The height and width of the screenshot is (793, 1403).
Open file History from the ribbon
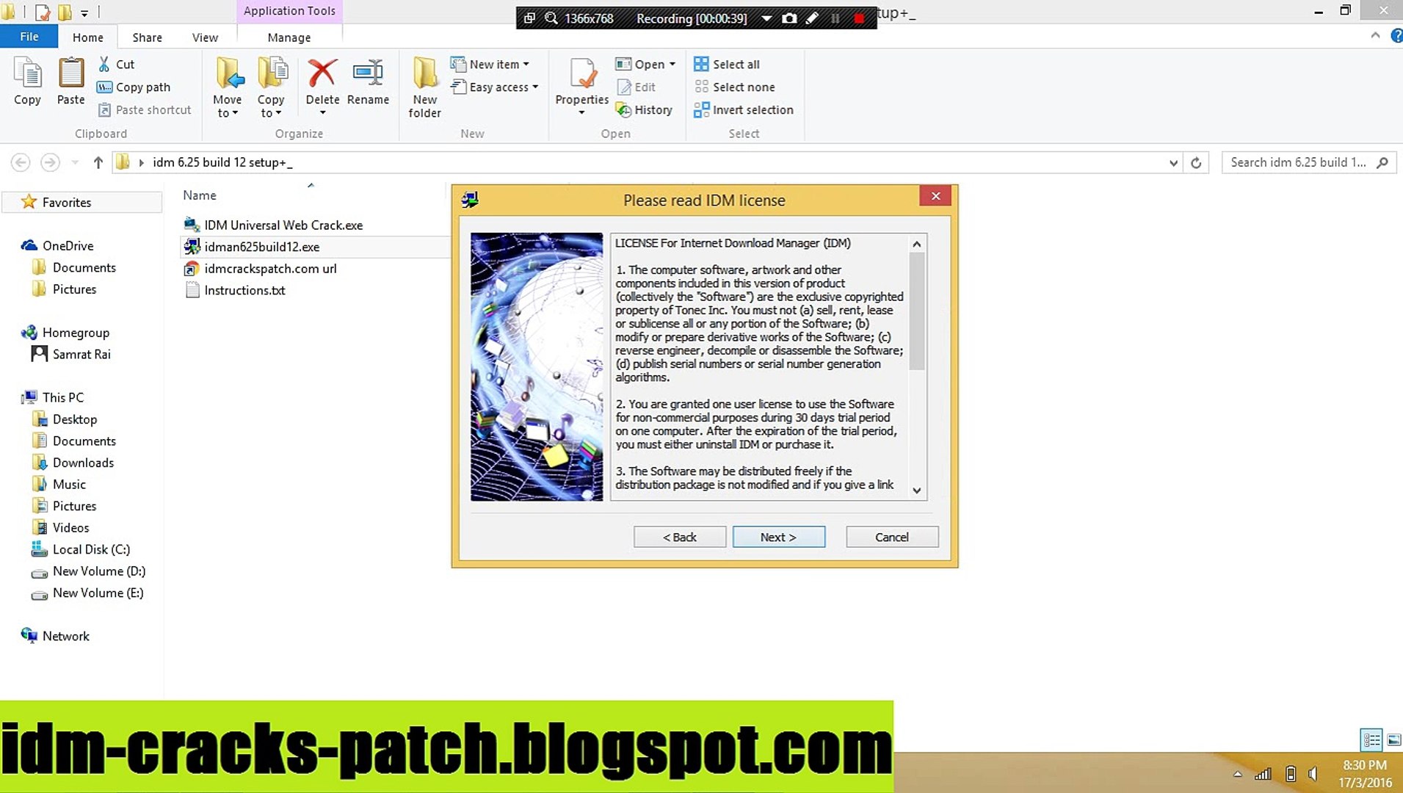[644, 110]
